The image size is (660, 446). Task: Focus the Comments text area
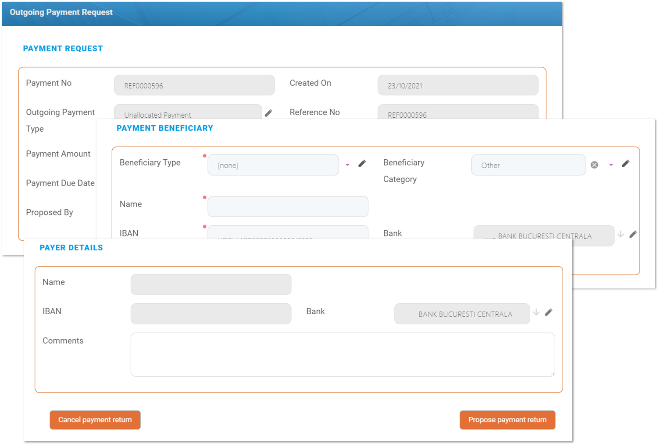pos(342,355)
